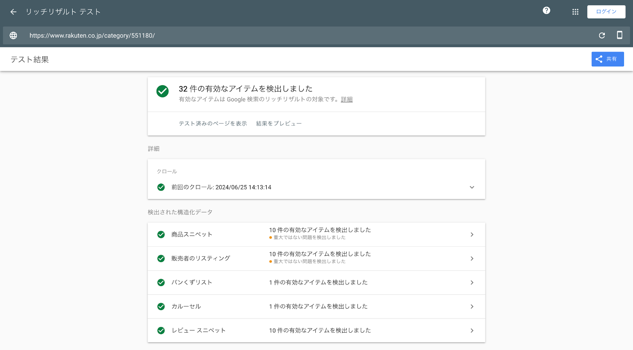Click the 共有 share button
The image size is (633, 350).
[608, 59]
